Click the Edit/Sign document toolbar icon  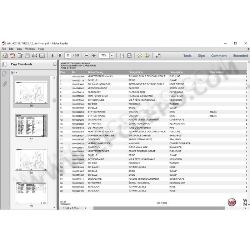[20, 55]
